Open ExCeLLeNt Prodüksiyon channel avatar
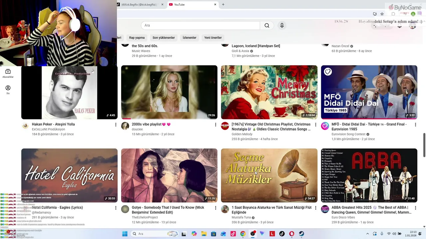 click(25, 126)
